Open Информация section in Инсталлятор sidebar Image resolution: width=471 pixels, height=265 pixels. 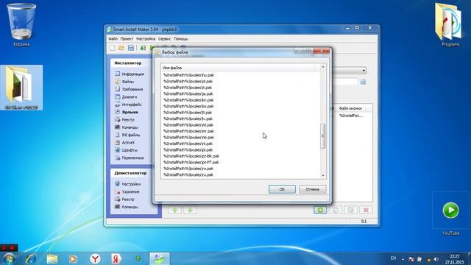(130, 74)
